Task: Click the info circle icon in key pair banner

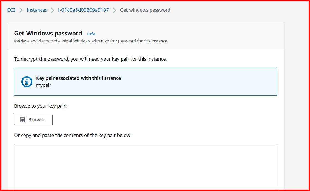Action: (x=27, y=82)
